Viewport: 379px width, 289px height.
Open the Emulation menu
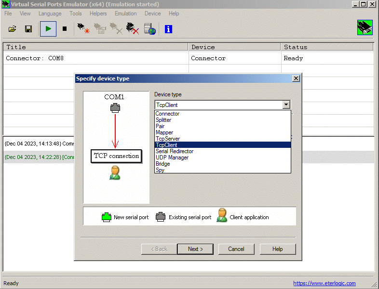(x=125, y=13)
